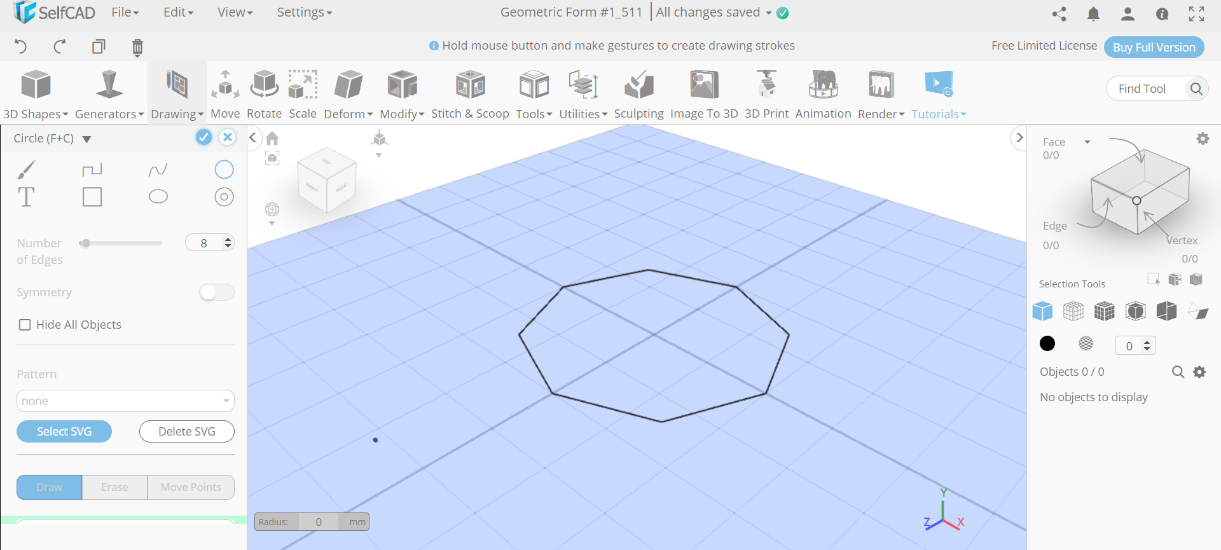Screen dimensions: 1221x550
Task: Switch to Draw mode
Action: (50, 487)
